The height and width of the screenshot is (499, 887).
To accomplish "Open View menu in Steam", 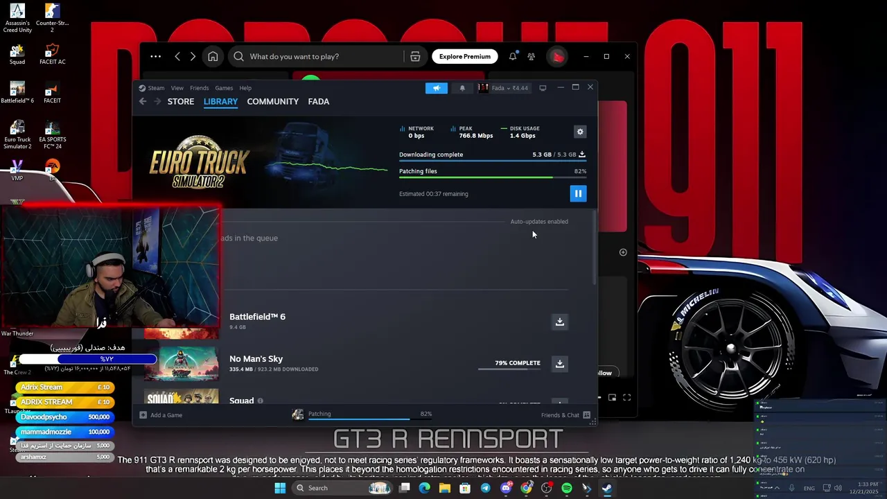I will pyautogui.click(x=177, y=88).
